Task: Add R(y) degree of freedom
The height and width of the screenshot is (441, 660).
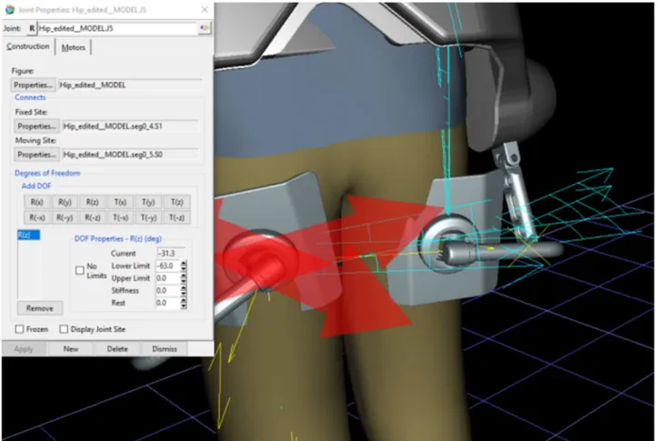Action: 65,202
